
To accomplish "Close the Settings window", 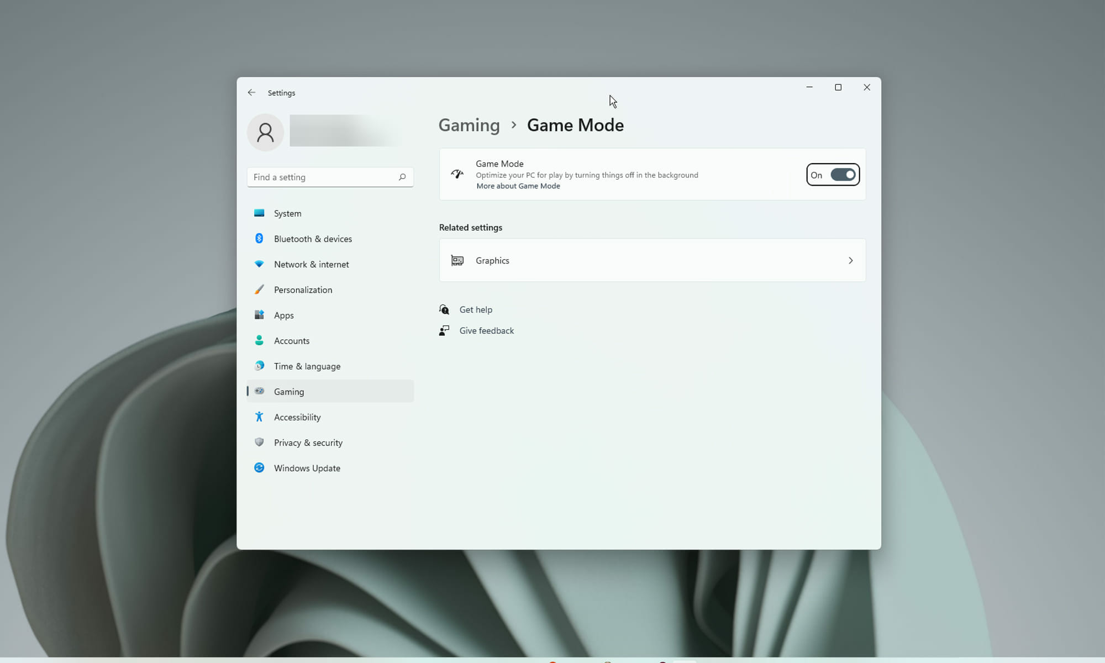I will tap(867, 87).
